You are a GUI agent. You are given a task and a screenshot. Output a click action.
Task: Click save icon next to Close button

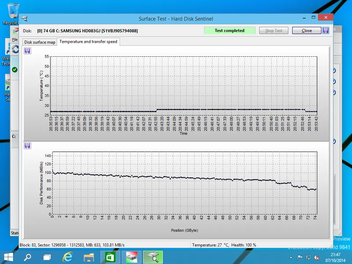[x=326, y=30]
